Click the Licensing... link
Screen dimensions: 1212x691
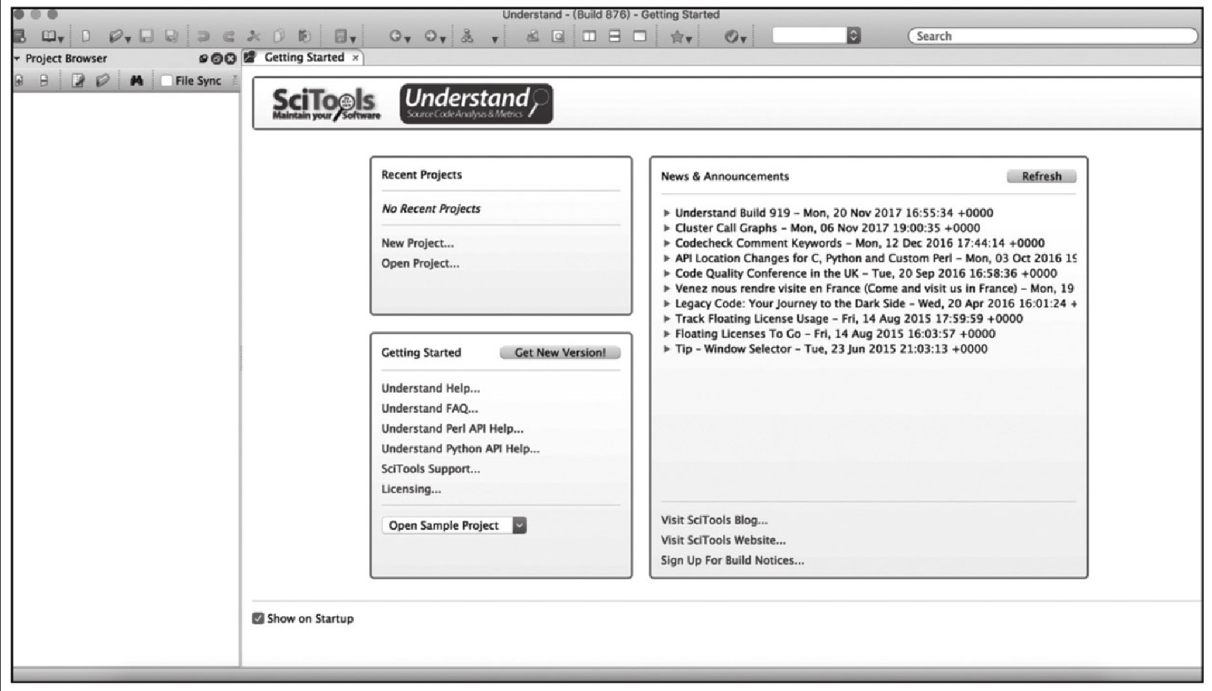point(411,489)
